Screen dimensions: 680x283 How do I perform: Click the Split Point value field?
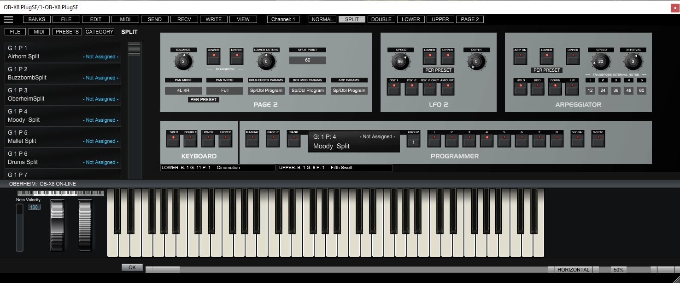pyautogui.click(x=307, y=60)
